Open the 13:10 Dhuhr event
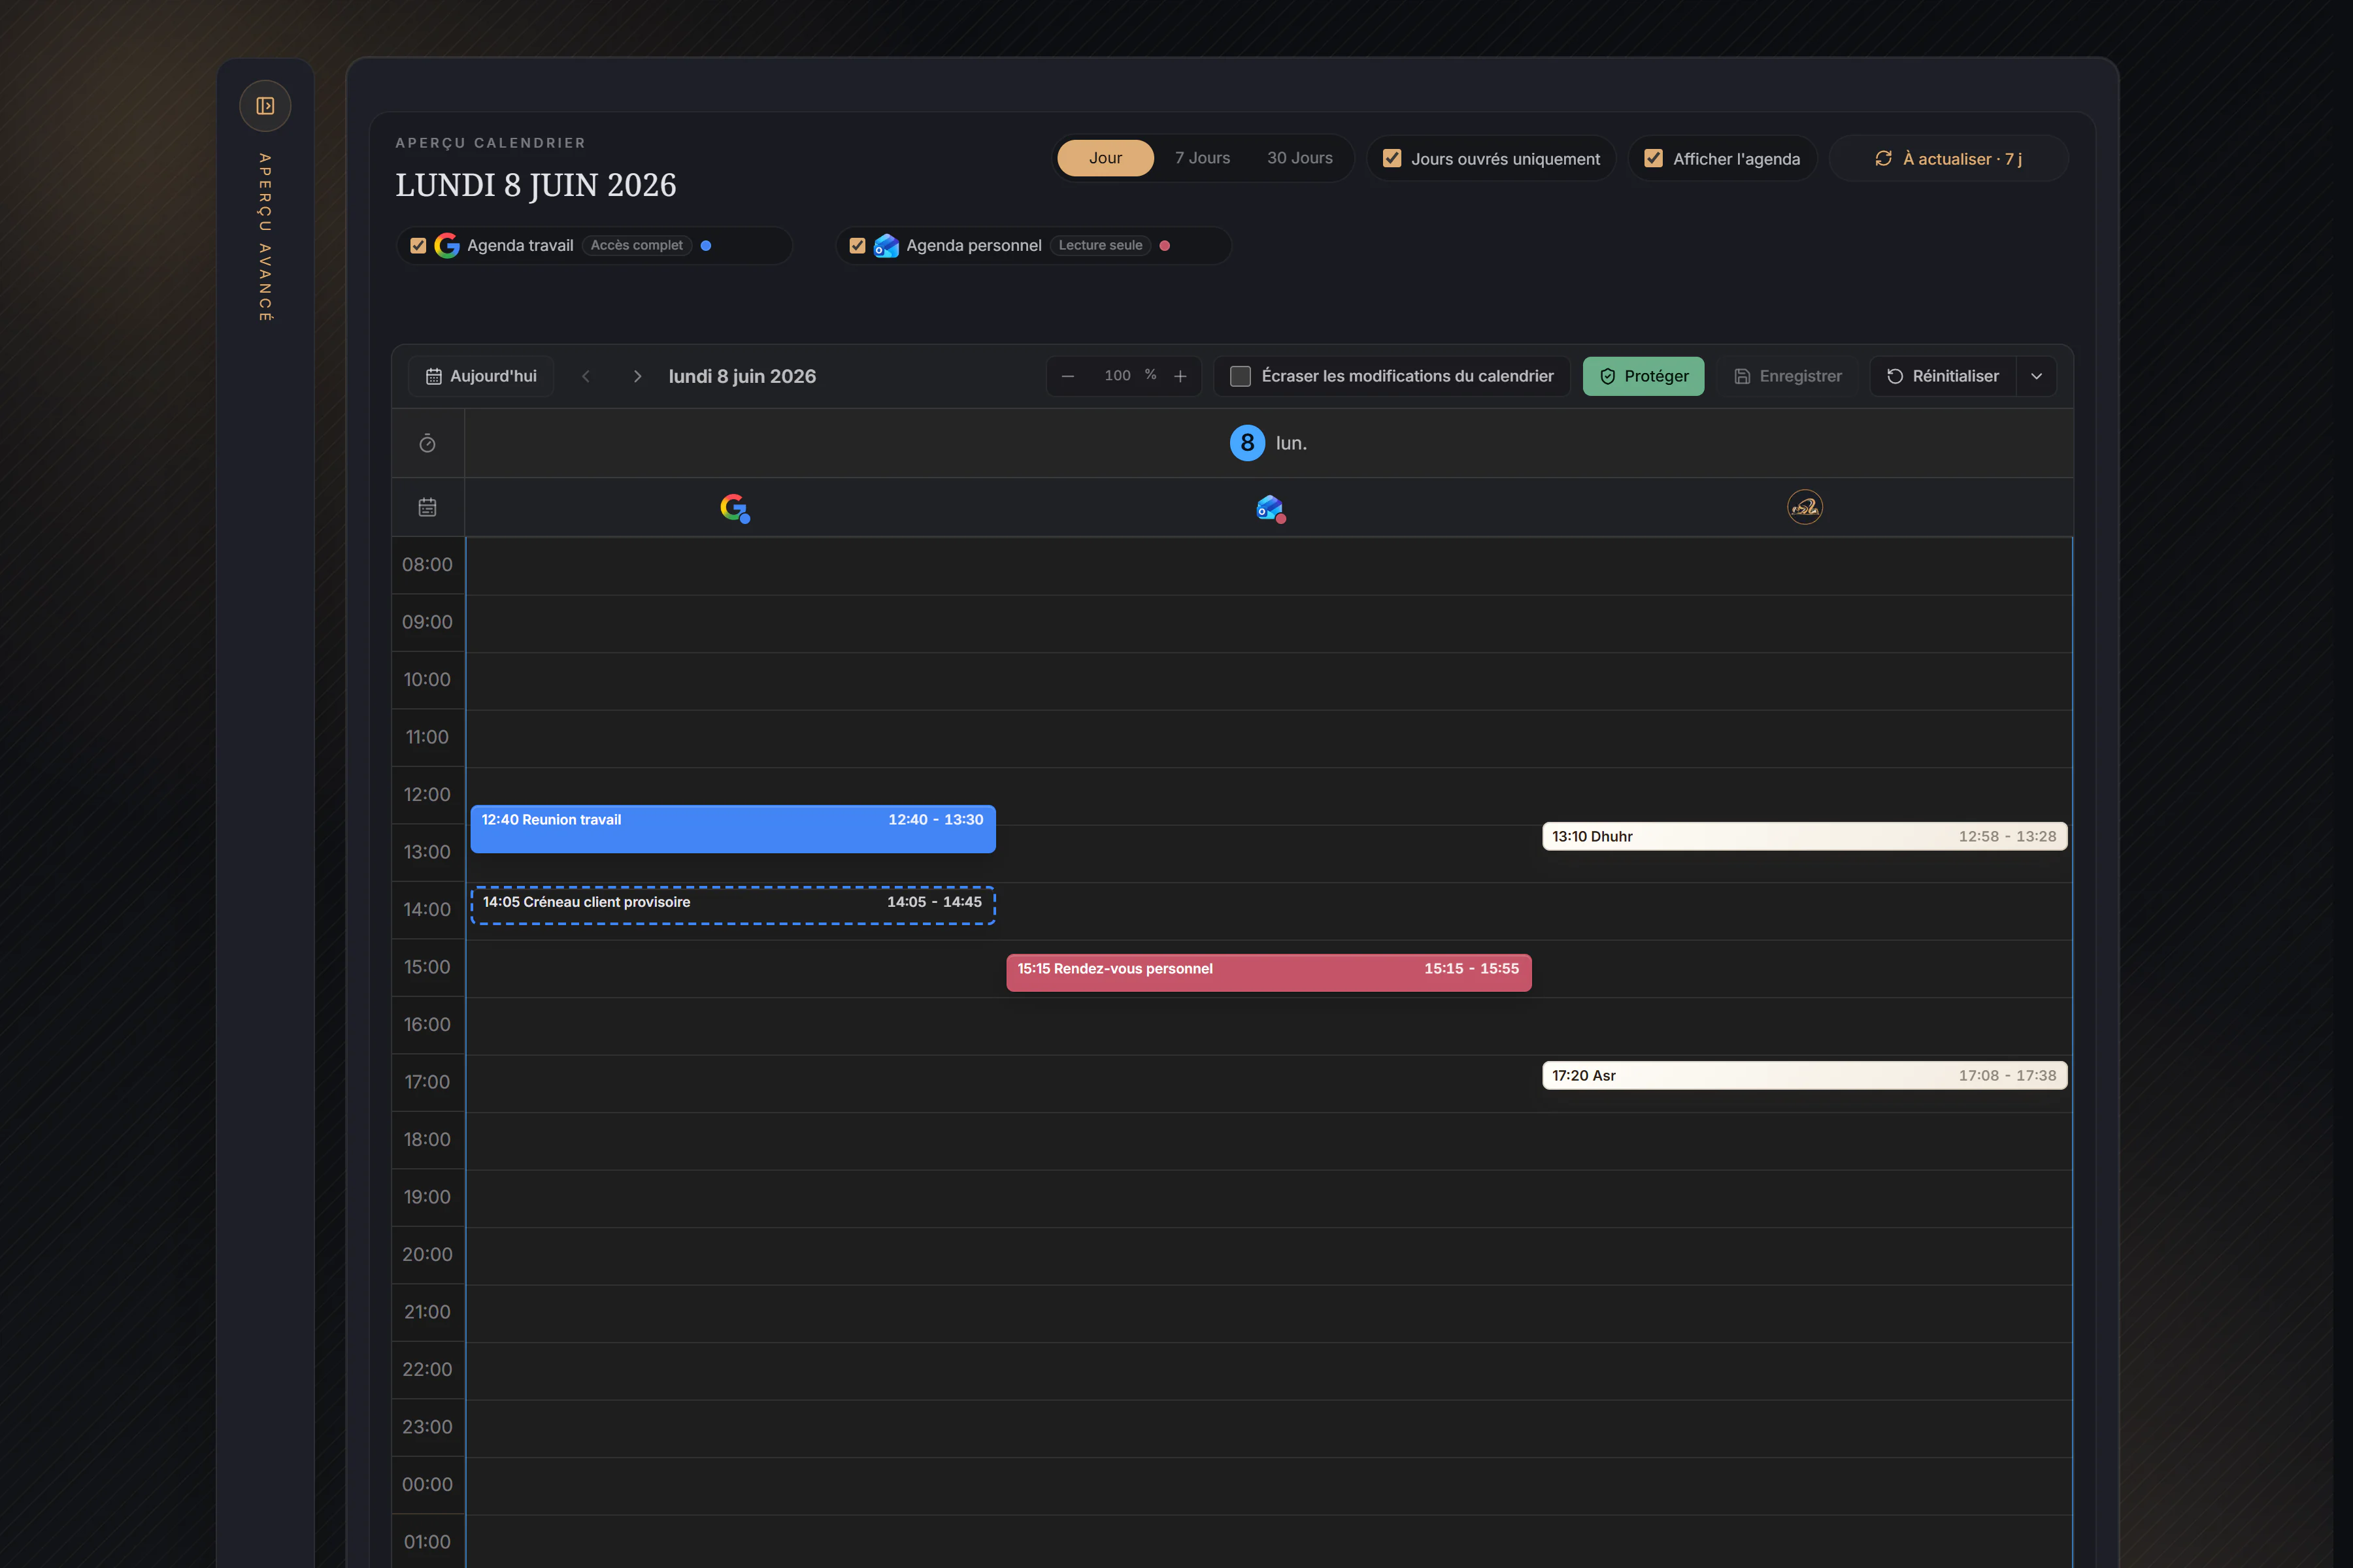 [x=1805, y=836]
